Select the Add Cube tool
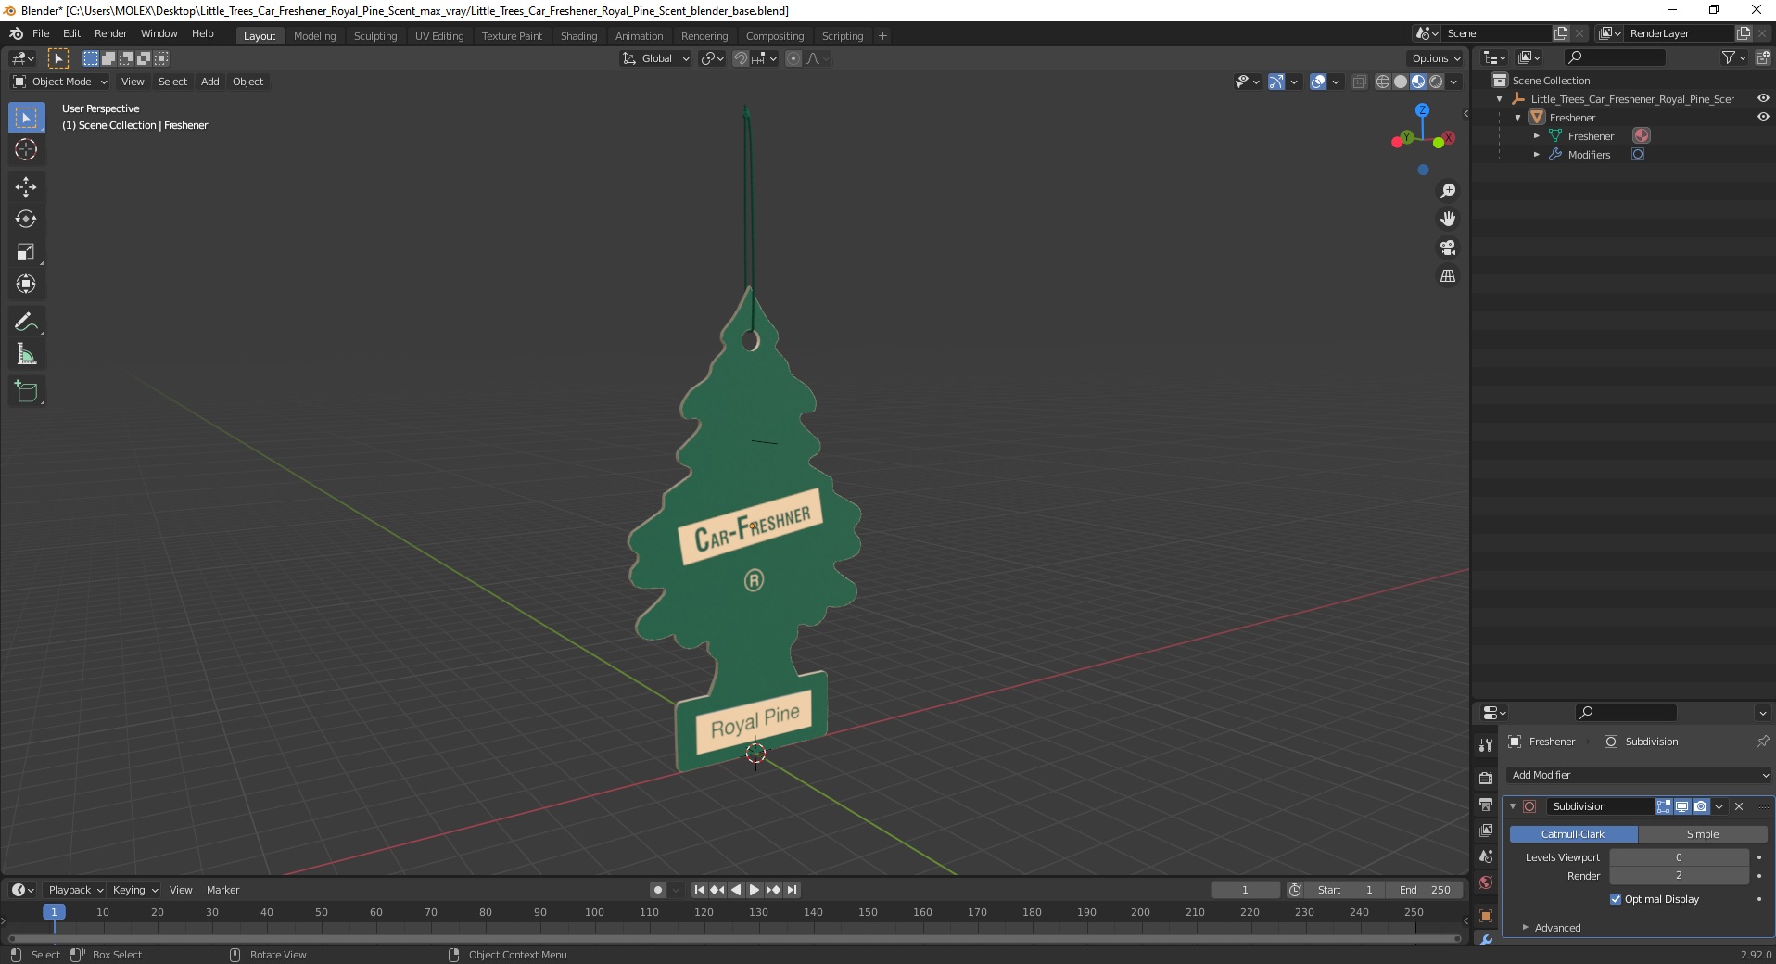The height and width of the screenshot is (964, 1776). pyautogui.click(x=26, y=392)
